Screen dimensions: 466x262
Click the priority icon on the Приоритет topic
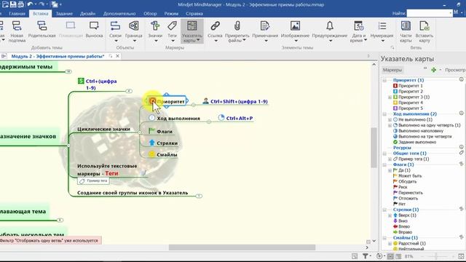153,101
